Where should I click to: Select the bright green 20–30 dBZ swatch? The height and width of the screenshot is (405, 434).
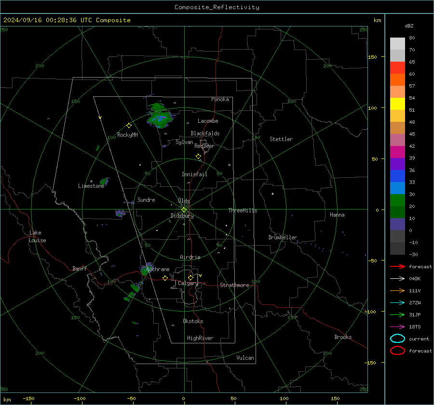click(397, 200)
